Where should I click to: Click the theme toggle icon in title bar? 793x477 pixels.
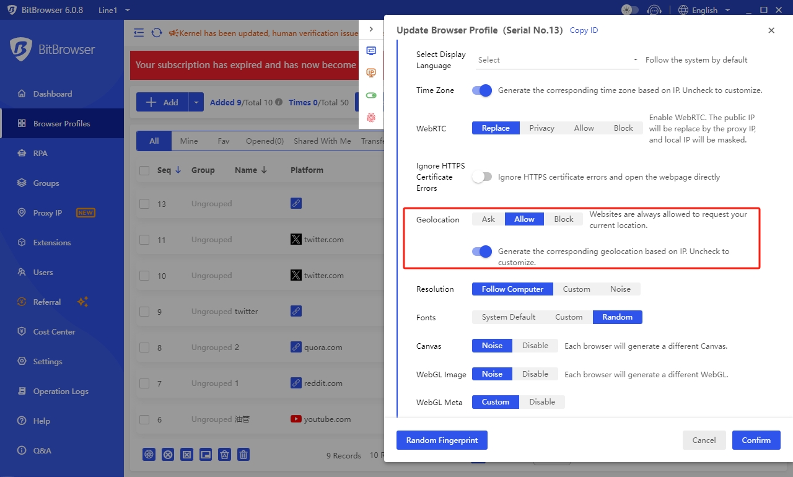[x=629, y=10]
